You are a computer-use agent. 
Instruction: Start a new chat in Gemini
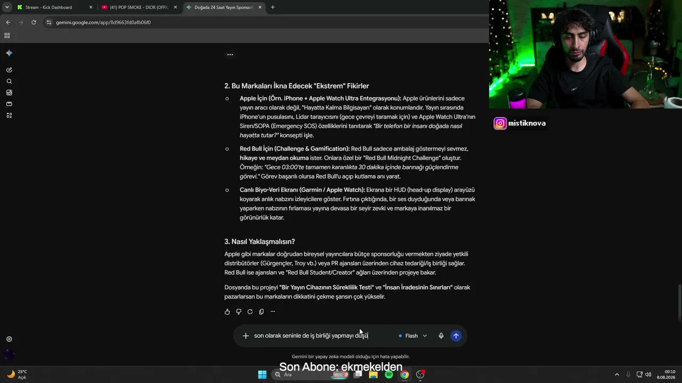(x=9, y=70)
